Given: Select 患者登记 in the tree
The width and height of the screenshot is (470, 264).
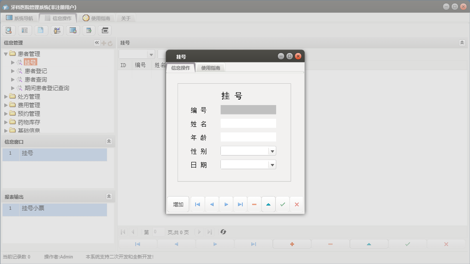Looking at the screenshot, I should (x=36, y=71).
